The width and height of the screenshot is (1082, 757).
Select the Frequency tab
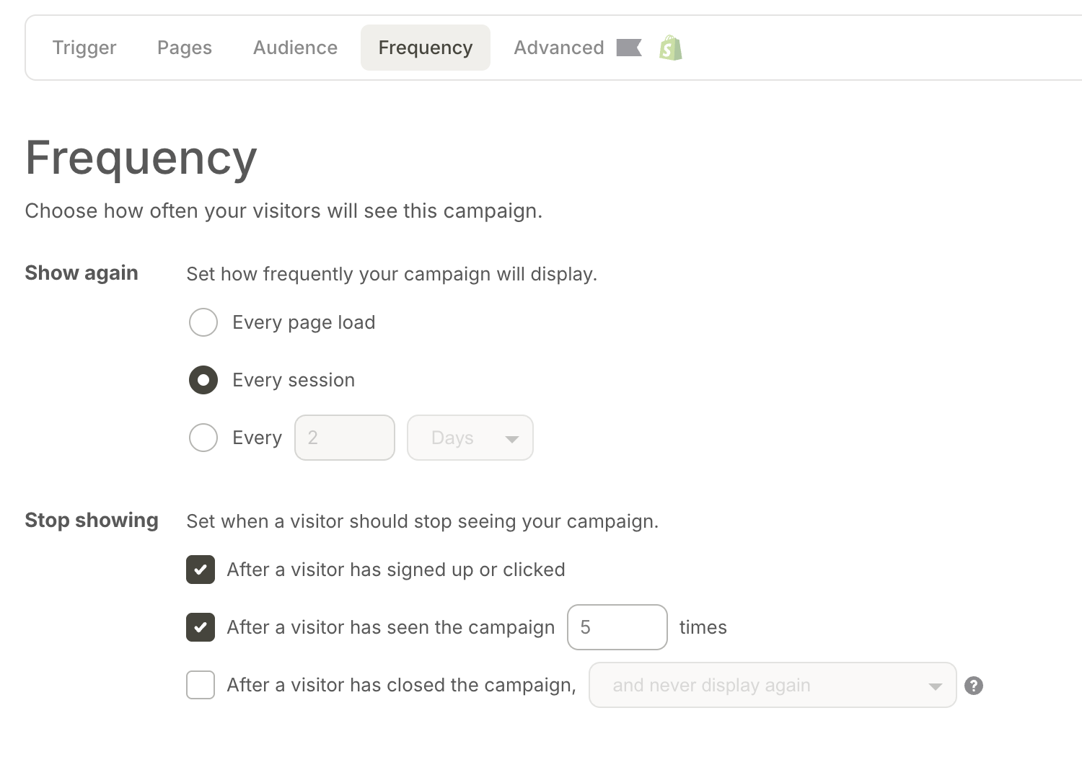426,48
